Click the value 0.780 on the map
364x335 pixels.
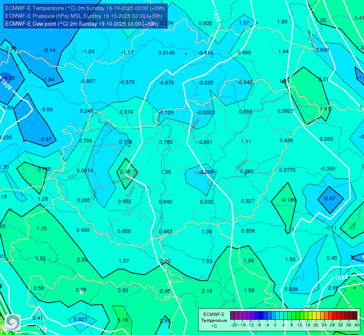click(x=166, y=142)
